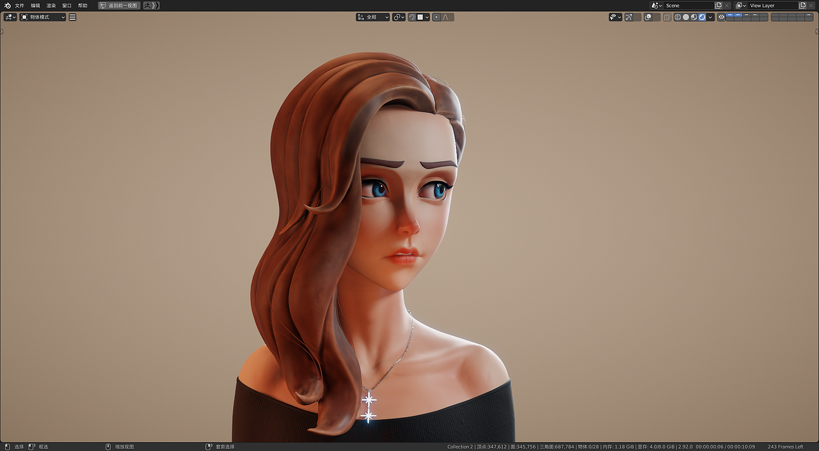Viewport: 819px width, 451px height.
Task: Add a new view layer with the copy icon
Action: tap(802, 5)
